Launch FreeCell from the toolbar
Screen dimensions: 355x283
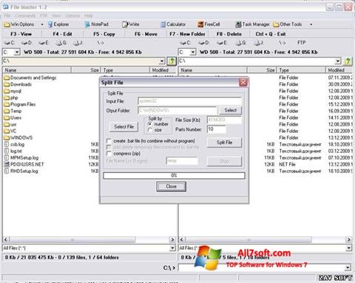pyautogui.click(x=209, y=24)
